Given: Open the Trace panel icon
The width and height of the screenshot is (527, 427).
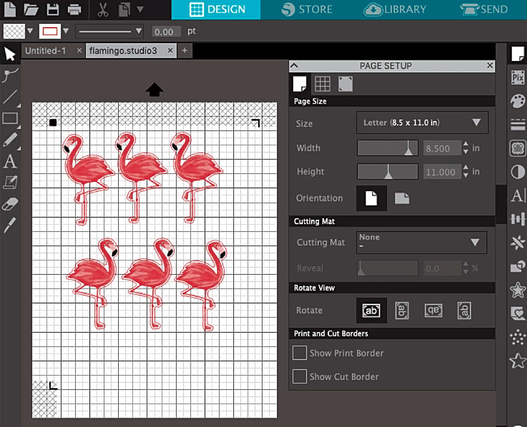Looking at the screenshot, I should click(518, 148).
